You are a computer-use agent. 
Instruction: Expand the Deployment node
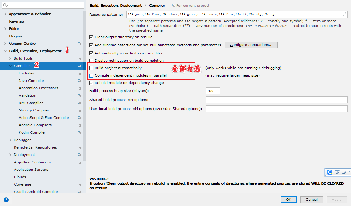coord(10,155)
